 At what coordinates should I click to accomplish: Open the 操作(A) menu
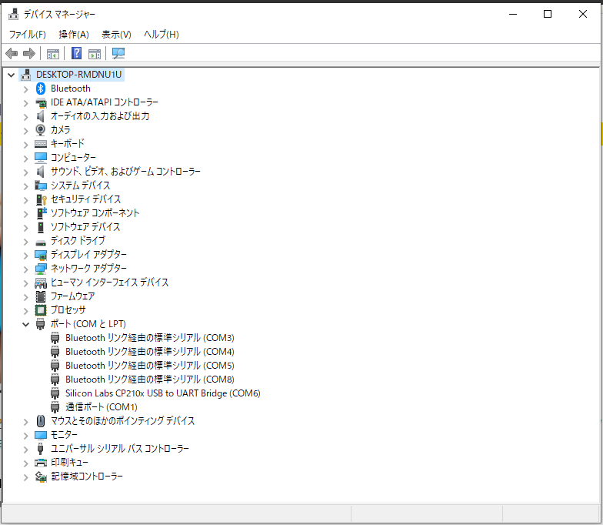pyautogui.click(x=74, y=35)
